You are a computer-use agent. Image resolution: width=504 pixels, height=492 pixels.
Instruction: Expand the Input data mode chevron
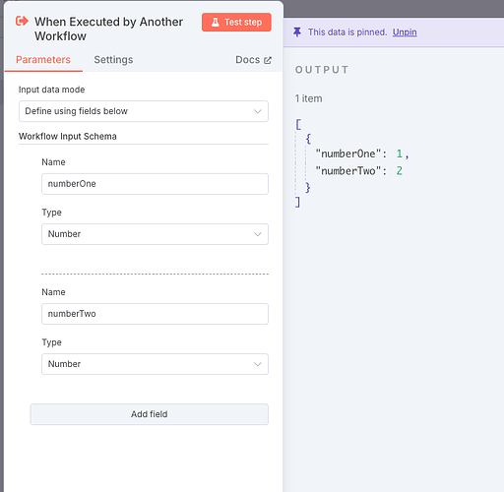coord(258,111)
